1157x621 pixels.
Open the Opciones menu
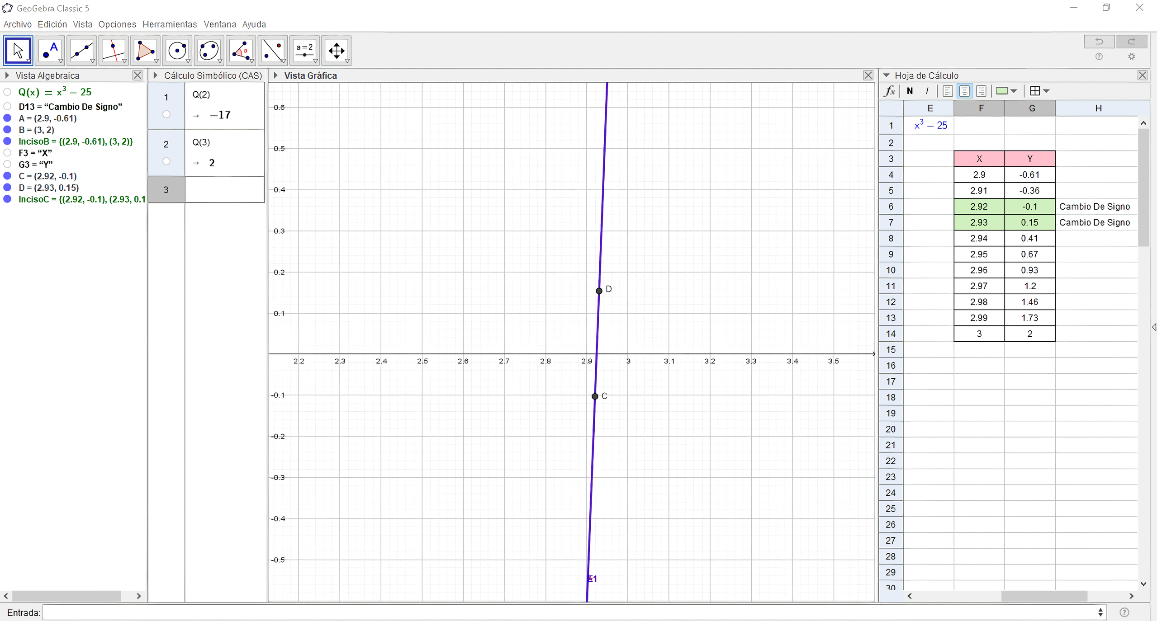[117, 24]
